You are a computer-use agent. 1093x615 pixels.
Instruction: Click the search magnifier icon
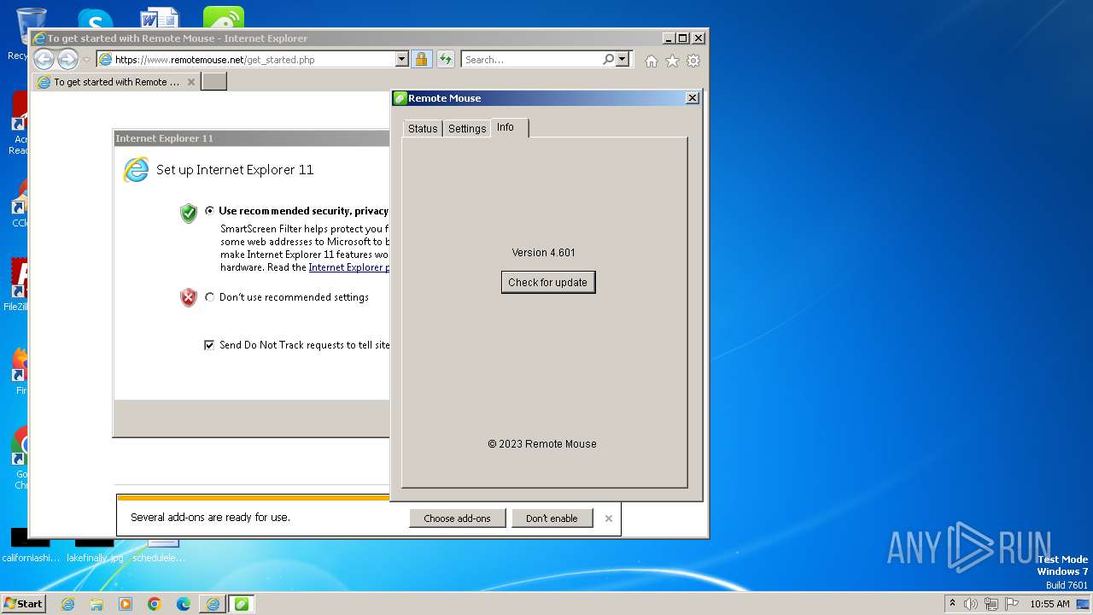[x=608, y=60]
